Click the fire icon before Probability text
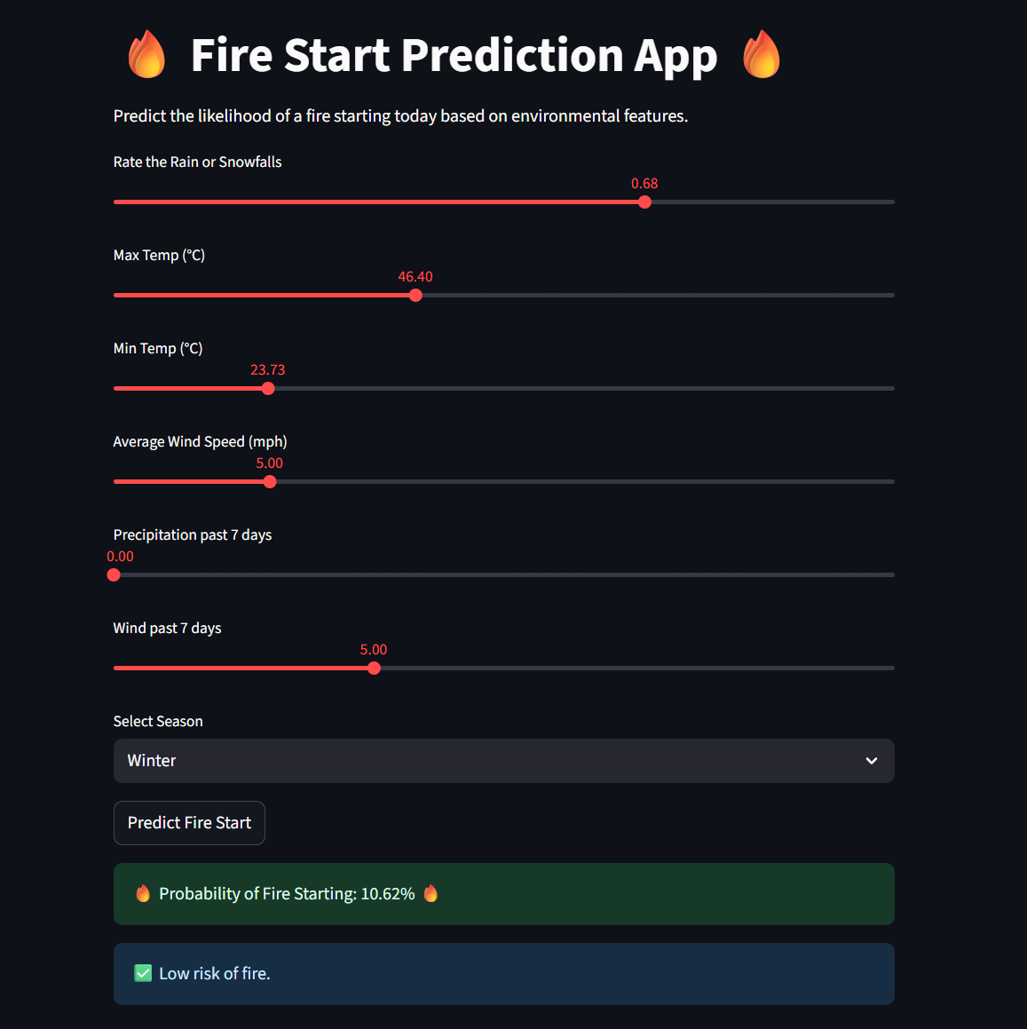 [143, 893]
